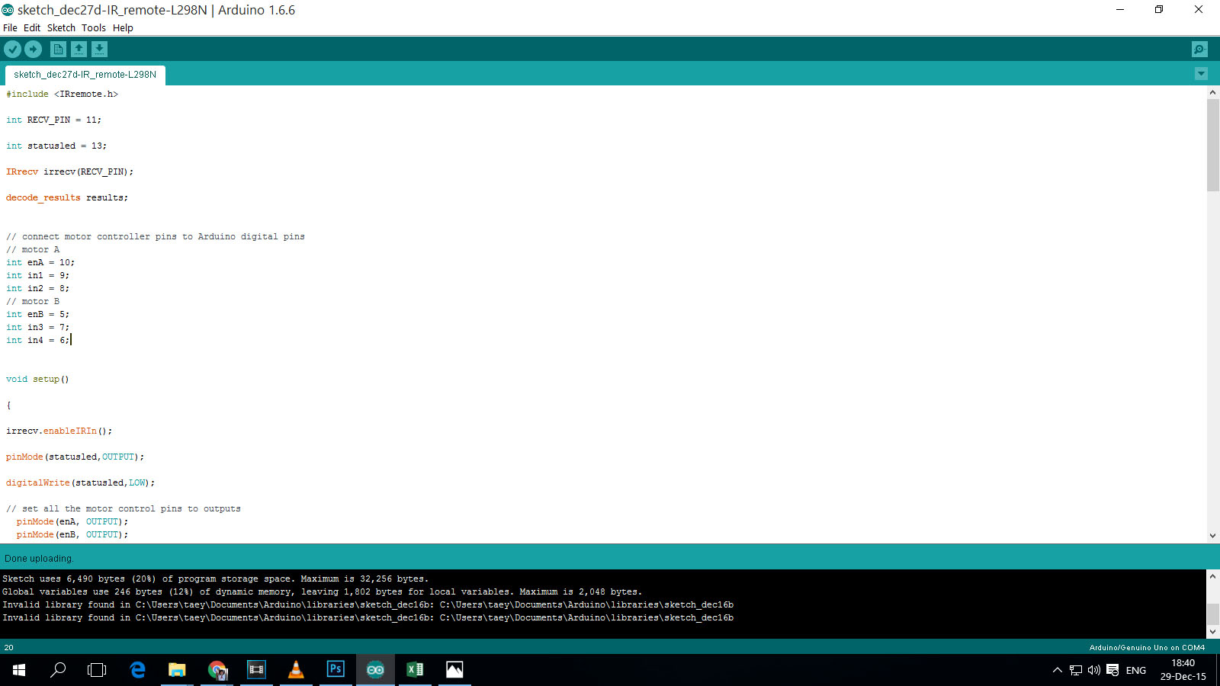Open the Edit menu
1220x686 pixels.
pyautogui.click(x=32, y=27)
